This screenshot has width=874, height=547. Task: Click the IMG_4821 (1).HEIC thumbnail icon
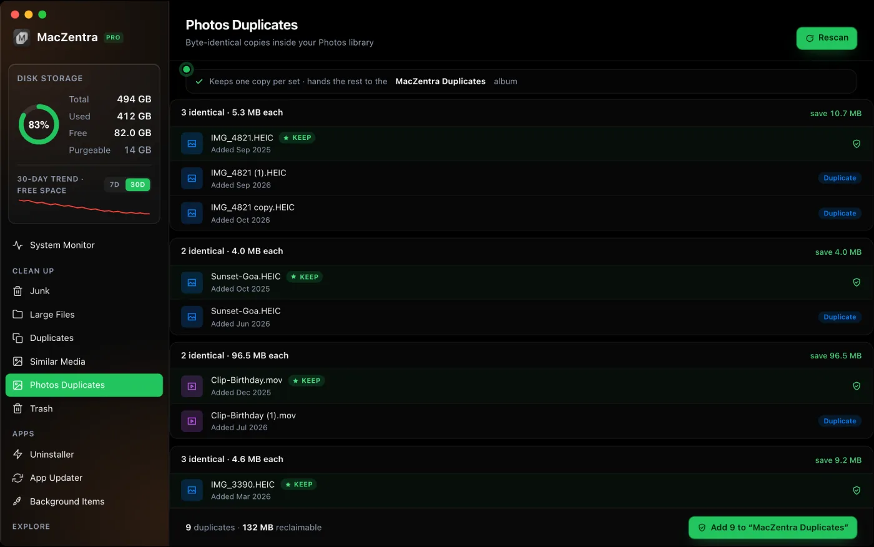coord(192,179)
